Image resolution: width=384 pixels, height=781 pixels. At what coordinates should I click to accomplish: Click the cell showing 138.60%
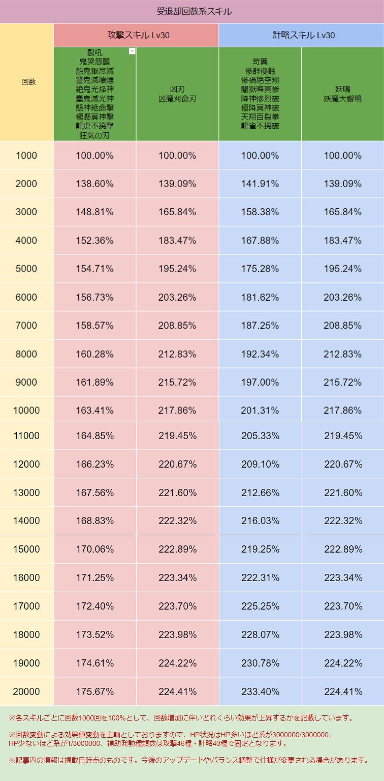tap(94, 184)
